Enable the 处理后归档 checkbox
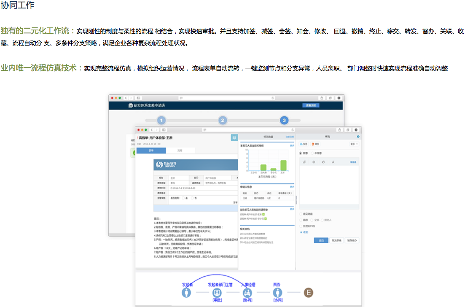The width and height of the screenshot is (465, 307). 301,226
